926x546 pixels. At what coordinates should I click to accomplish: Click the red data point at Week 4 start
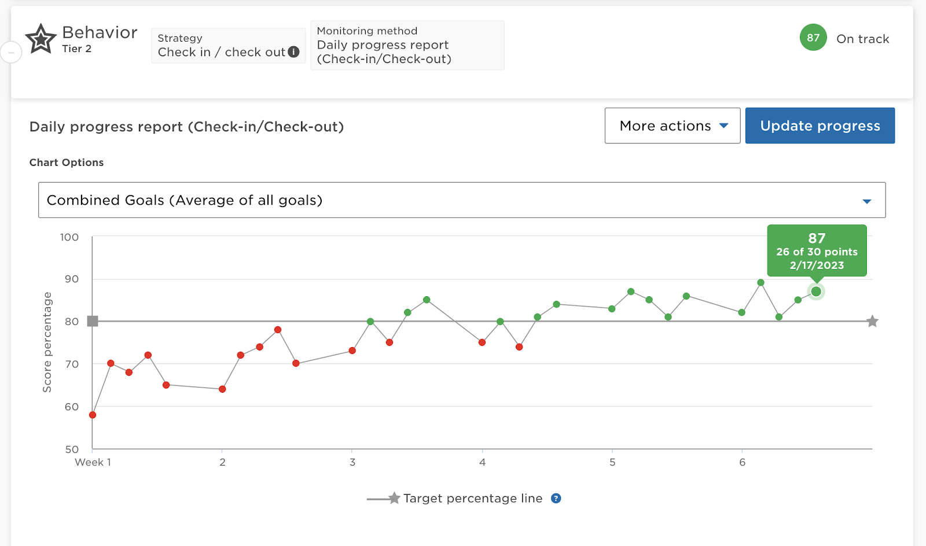pos(482,342)
